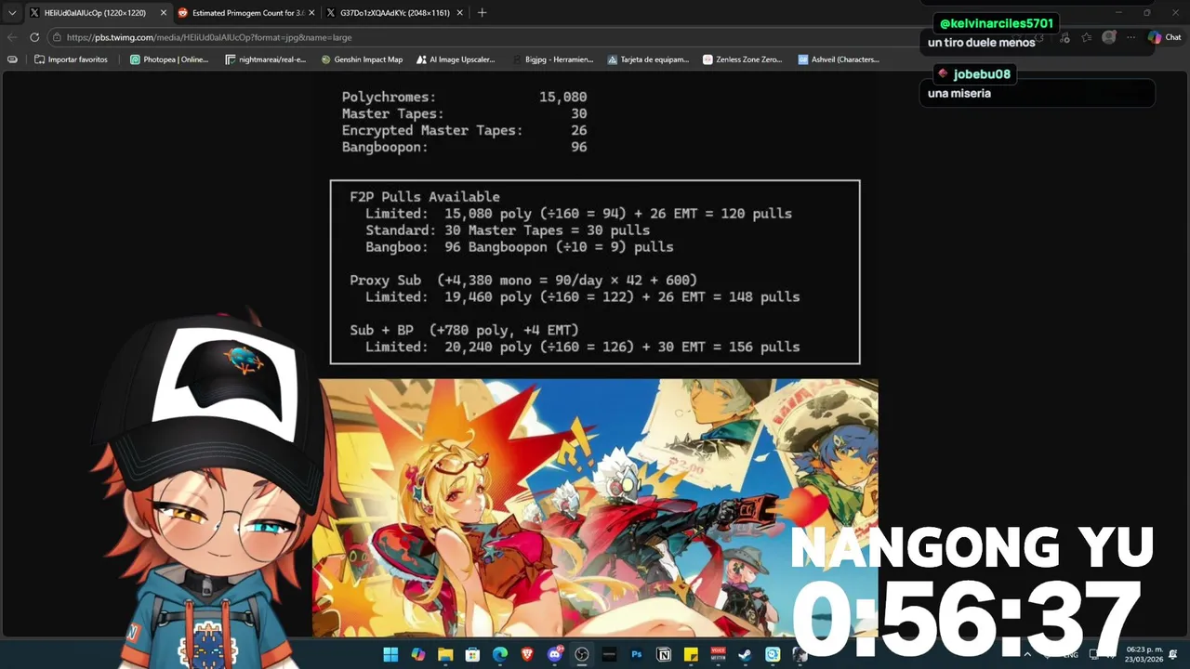Open the favorites star list icon

[1086, 37]
